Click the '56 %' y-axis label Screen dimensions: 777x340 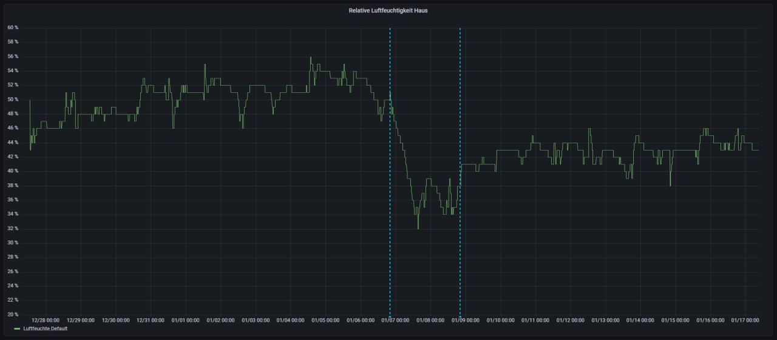(x=13, y=56)
